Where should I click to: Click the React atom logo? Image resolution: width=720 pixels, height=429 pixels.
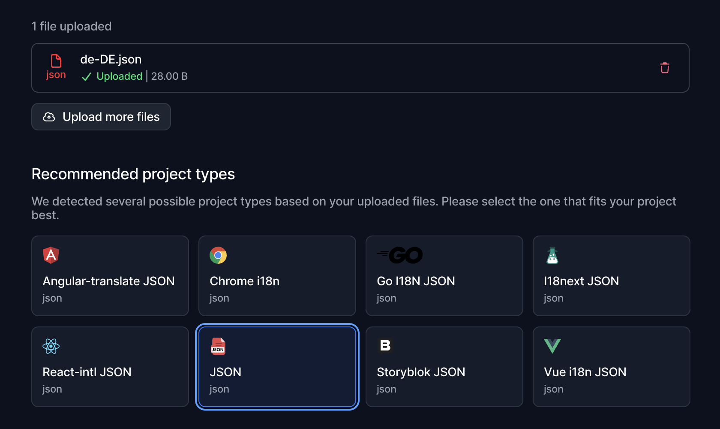tap(51, 346)
